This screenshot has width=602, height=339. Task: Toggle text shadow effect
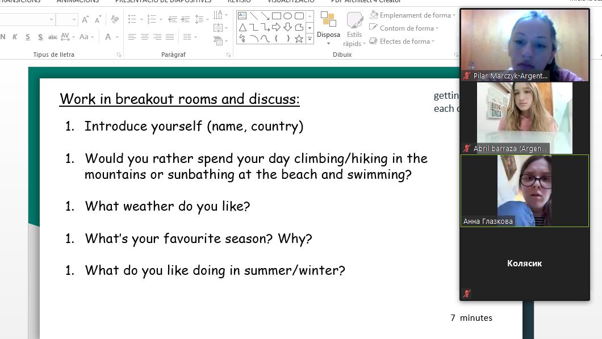40,37
